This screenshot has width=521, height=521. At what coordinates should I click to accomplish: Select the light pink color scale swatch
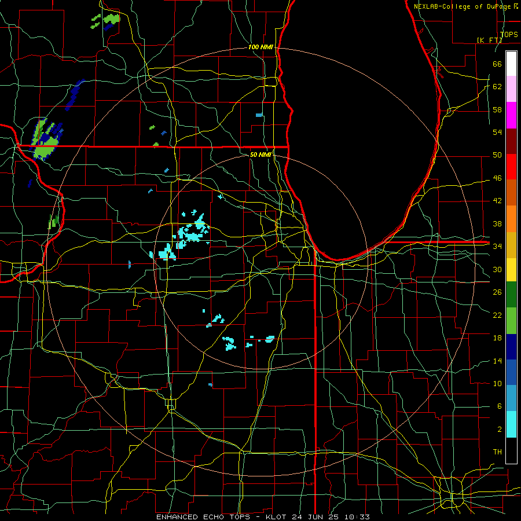pos(511,89)
